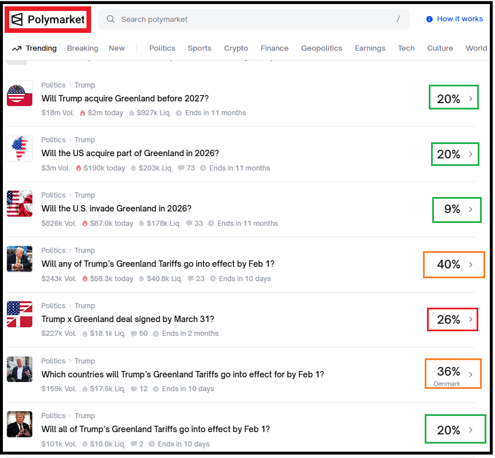Click the How it works info icon
Screen dimensions: 495x458
pyautogui.click(x=429, y=19)
